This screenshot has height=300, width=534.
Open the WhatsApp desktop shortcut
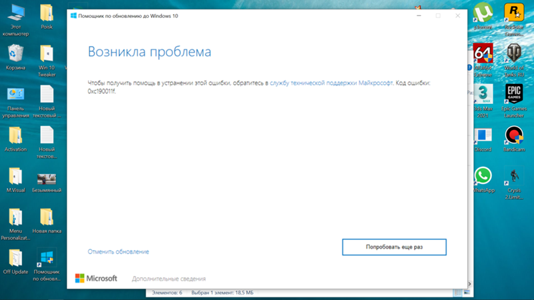483,179
